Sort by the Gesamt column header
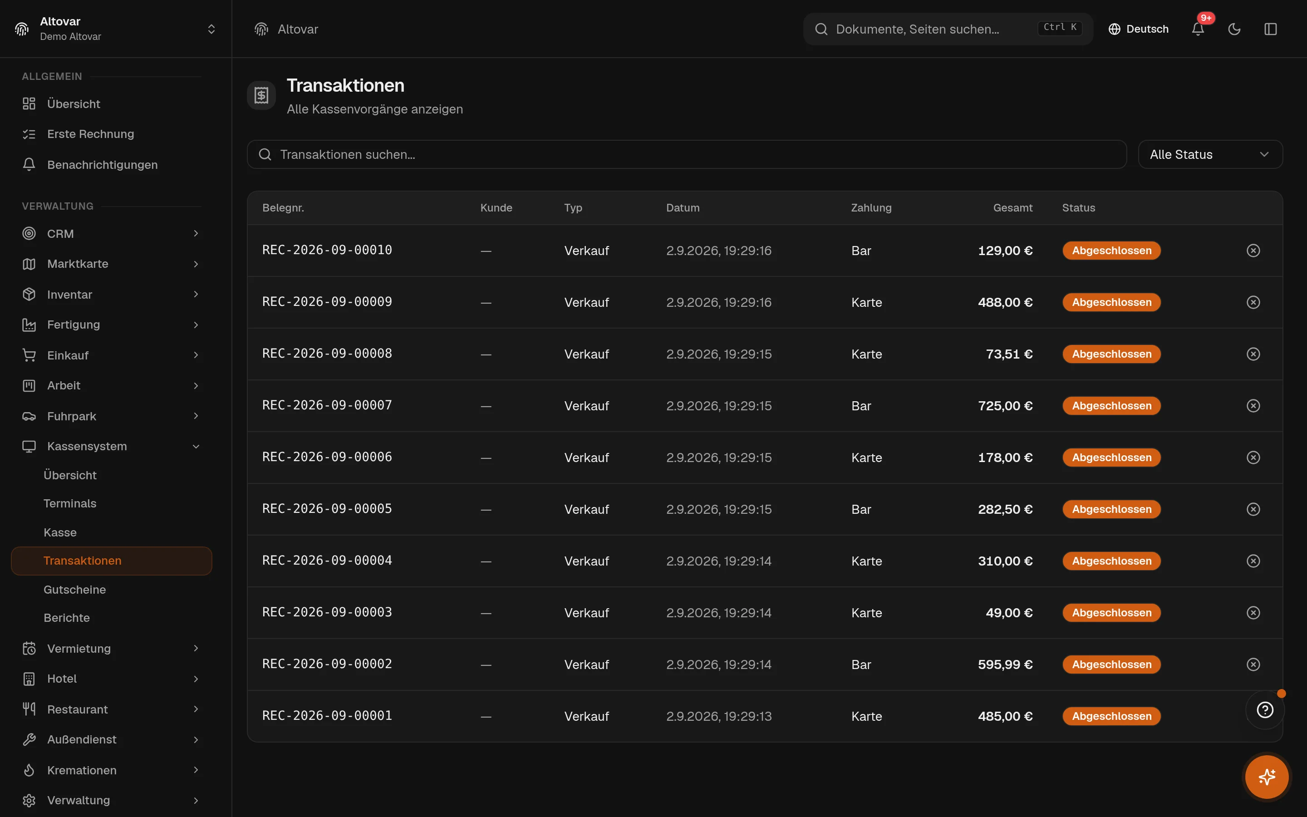This screenshot has height=817, width=1307. (1012, 208)
